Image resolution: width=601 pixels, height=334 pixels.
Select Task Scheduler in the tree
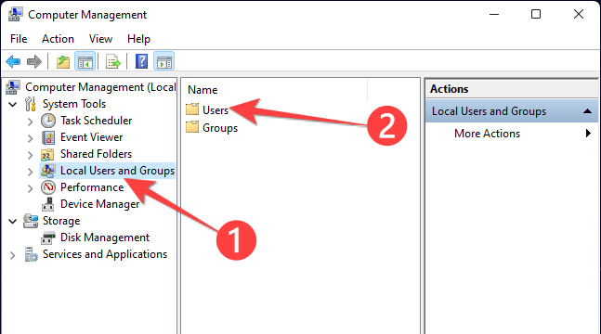coord(97,121)
